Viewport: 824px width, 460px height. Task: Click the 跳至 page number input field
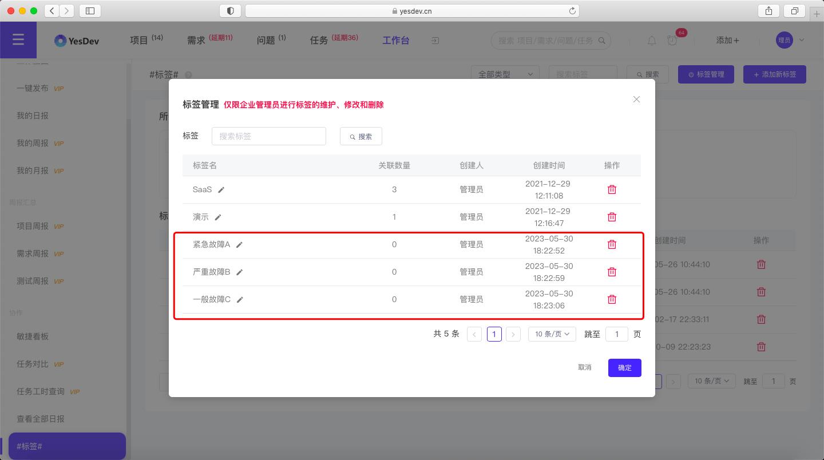coord(617,334)
